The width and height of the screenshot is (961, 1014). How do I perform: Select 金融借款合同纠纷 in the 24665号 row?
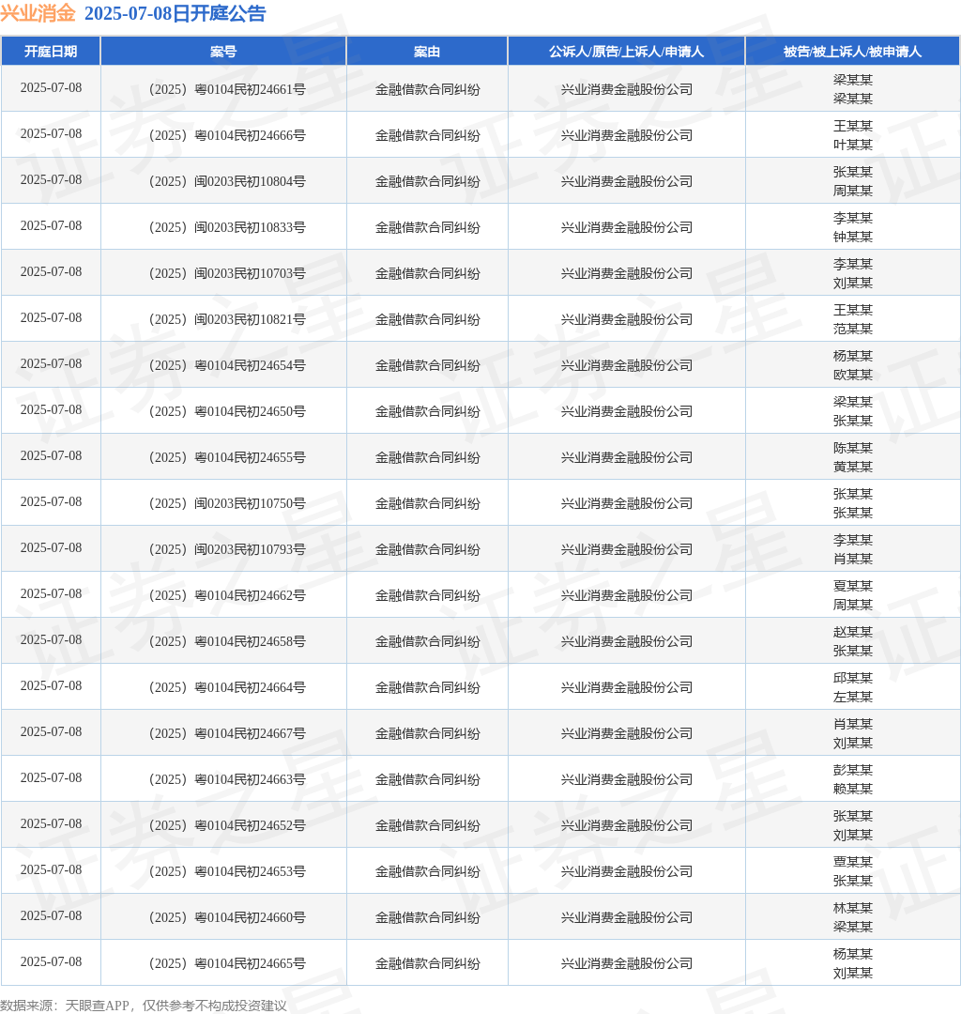pos(427,962)
